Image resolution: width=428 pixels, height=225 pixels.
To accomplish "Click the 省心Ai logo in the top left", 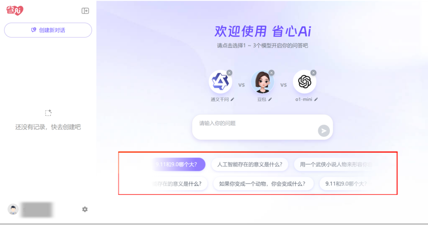I will pos(15,10).
